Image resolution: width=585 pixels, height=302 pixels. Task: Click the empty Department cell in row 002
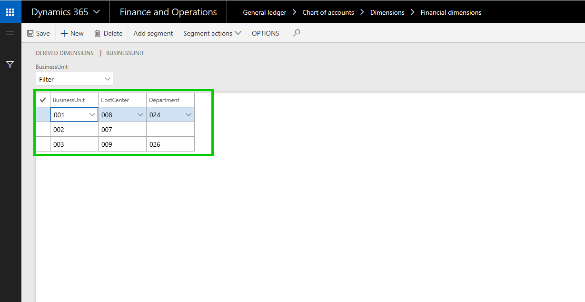[x=170, y=130]
